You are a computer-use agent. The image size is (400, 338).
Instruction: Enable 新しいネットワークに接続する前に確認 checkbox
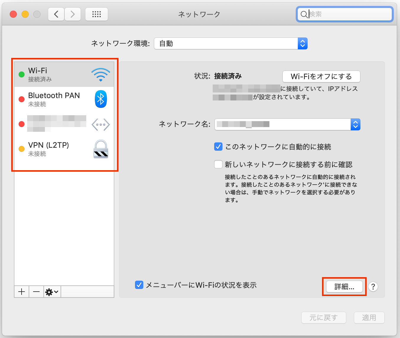pos(218,164)
